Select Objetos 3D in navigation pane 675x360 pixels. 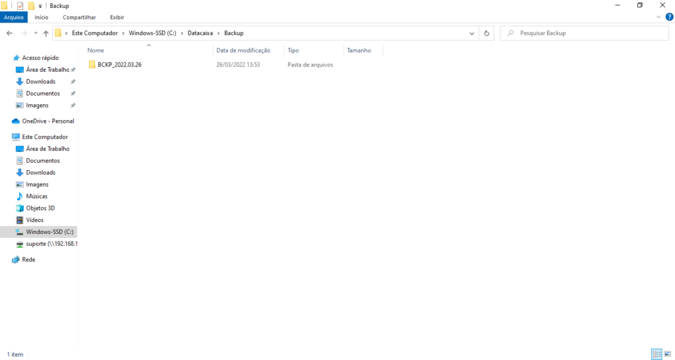(40, 208)
